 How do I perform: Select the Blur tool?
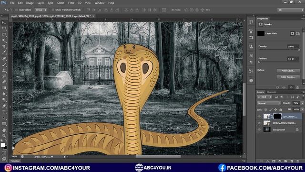pyautogui.click(x=4, y=94)
